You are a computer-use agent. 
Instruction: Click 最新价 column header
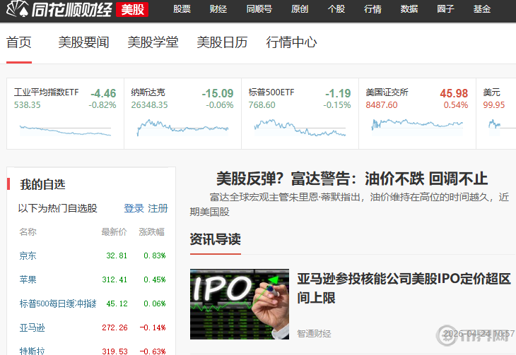(114, 232)
